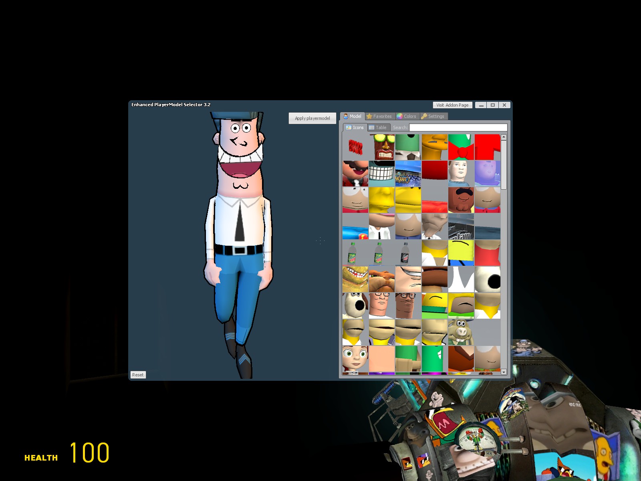Image resolution: width=641 pixels, height=481 pixels.
Task: Pick the white dog with brown ears
Action: [355, 306]
